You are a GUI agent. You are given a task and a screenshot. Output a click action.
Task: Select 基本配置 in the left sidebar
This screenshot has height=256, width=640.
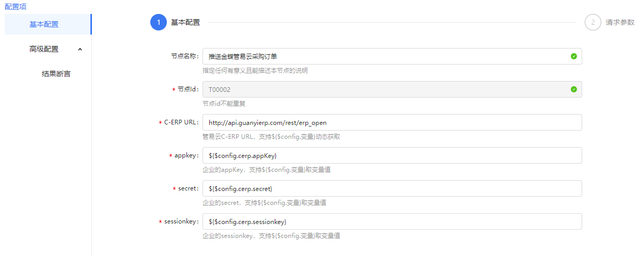click(x=44, y=24)
